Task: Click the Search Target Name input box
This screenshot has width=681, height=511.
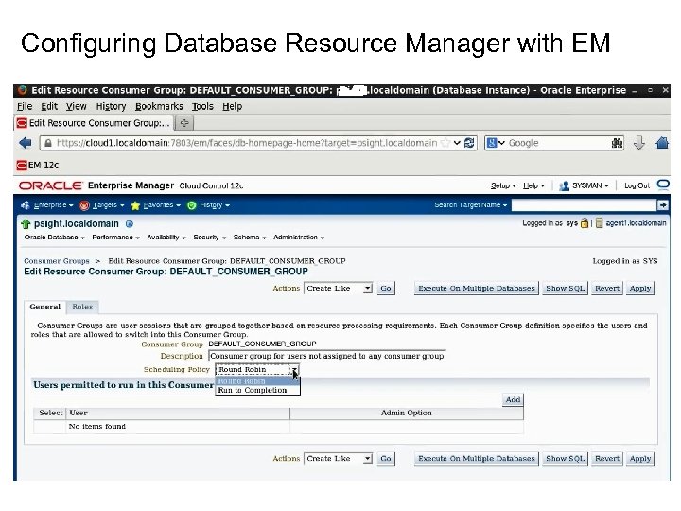Action: [584, 204]
